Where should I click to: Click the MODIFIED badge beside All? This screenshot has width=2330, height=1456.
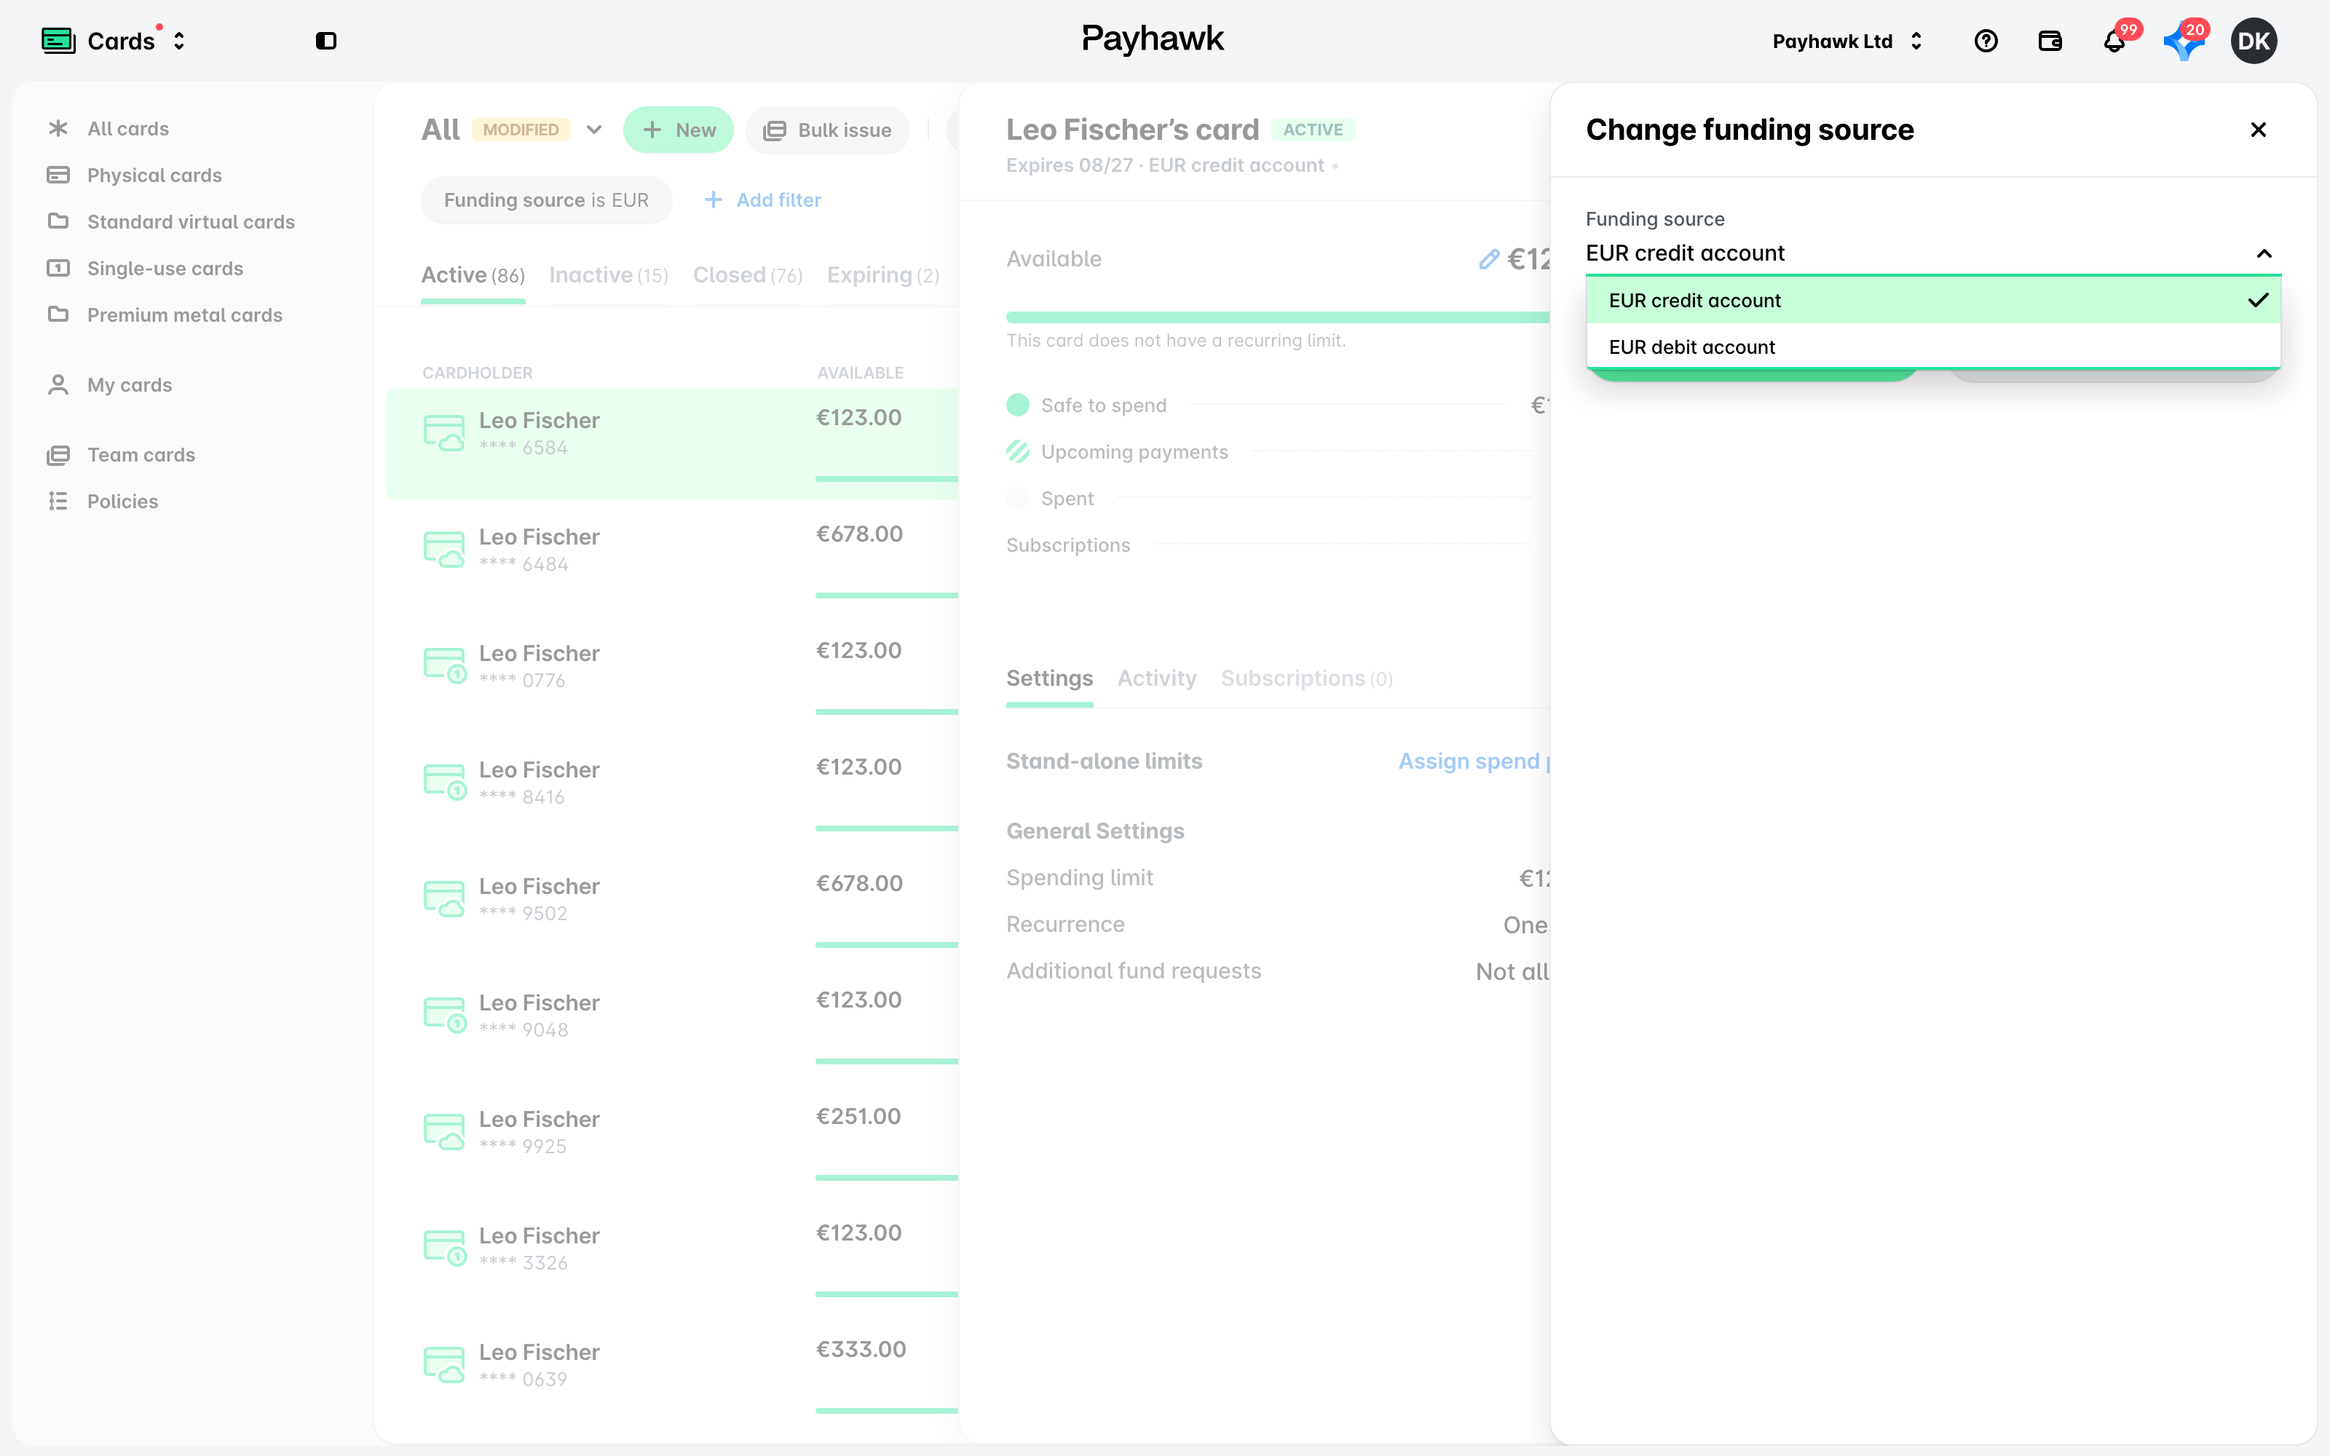pyautogui.click(x=521, y=130)
